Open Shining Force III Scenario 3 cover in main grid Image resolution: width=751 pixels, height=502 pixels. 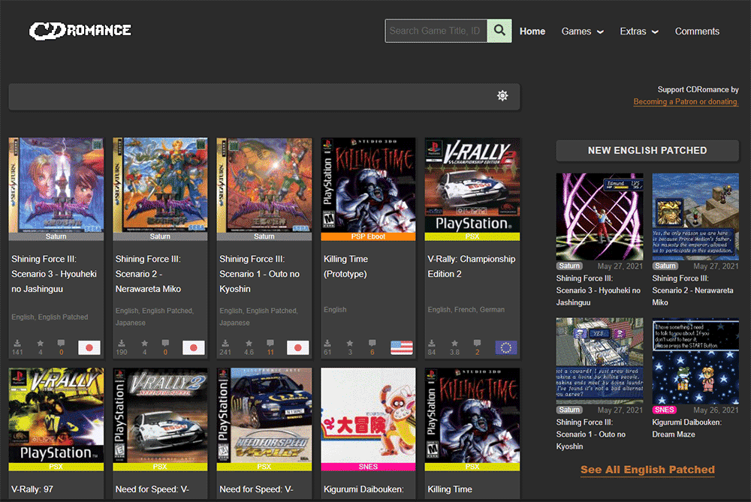56,185
